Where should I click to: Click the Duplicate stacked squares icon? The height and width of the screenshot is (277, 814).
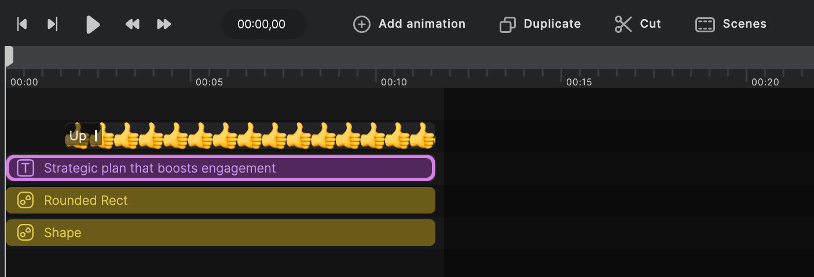pyautogui.click(x=508, y=24)
